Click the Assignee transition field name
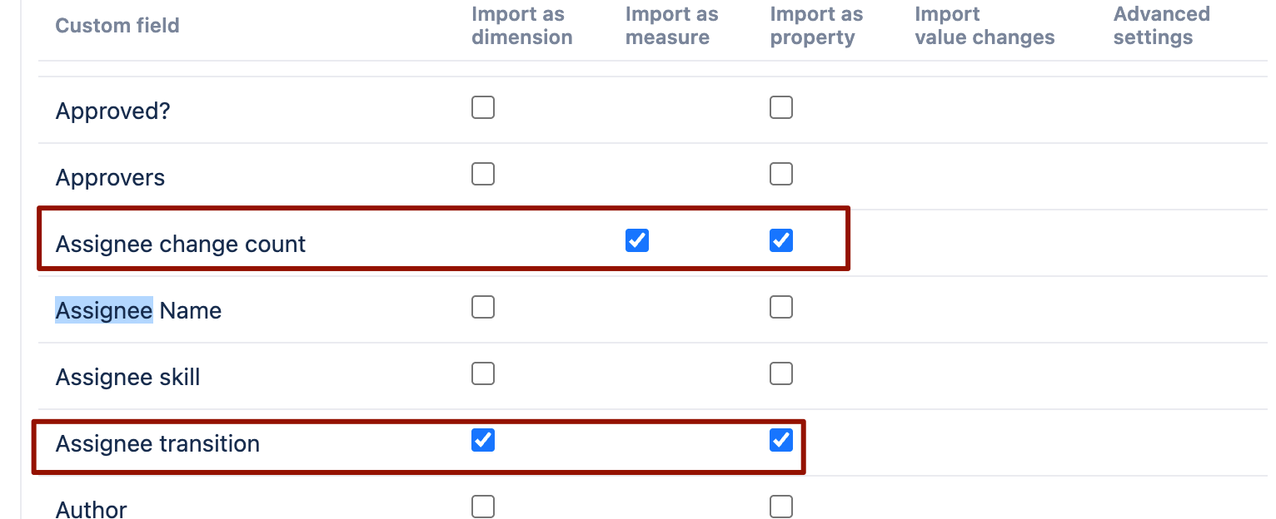 pyautogui.click(x=157, y=443)
